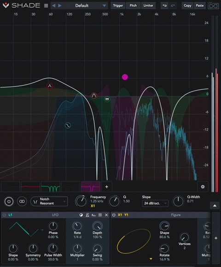Click the fourth dark filter thumbnail slot

(70, 187)
